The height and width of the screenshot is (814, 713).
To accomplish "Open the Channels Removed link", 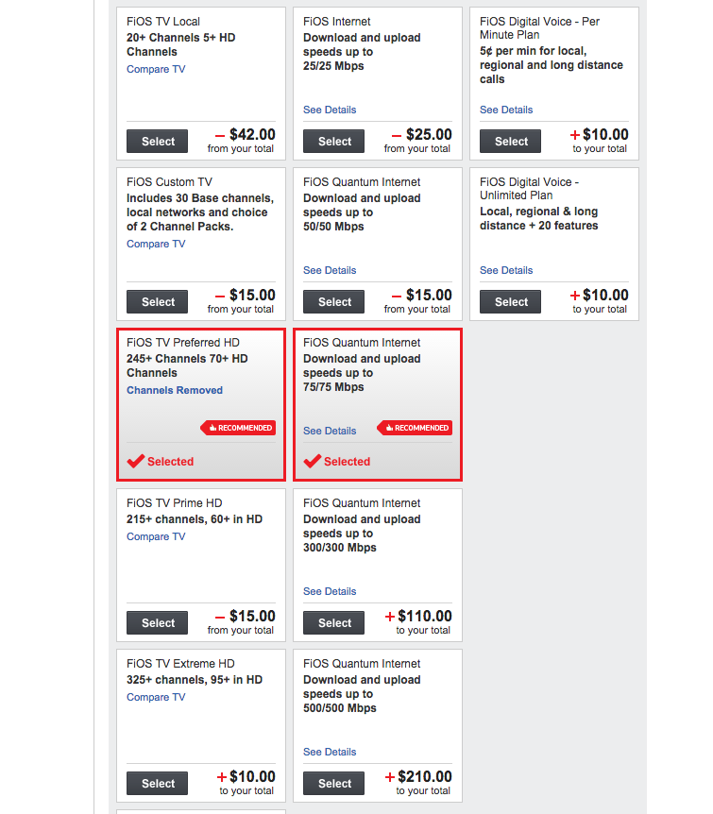I will pyautogui.click(x=175, y=390).
